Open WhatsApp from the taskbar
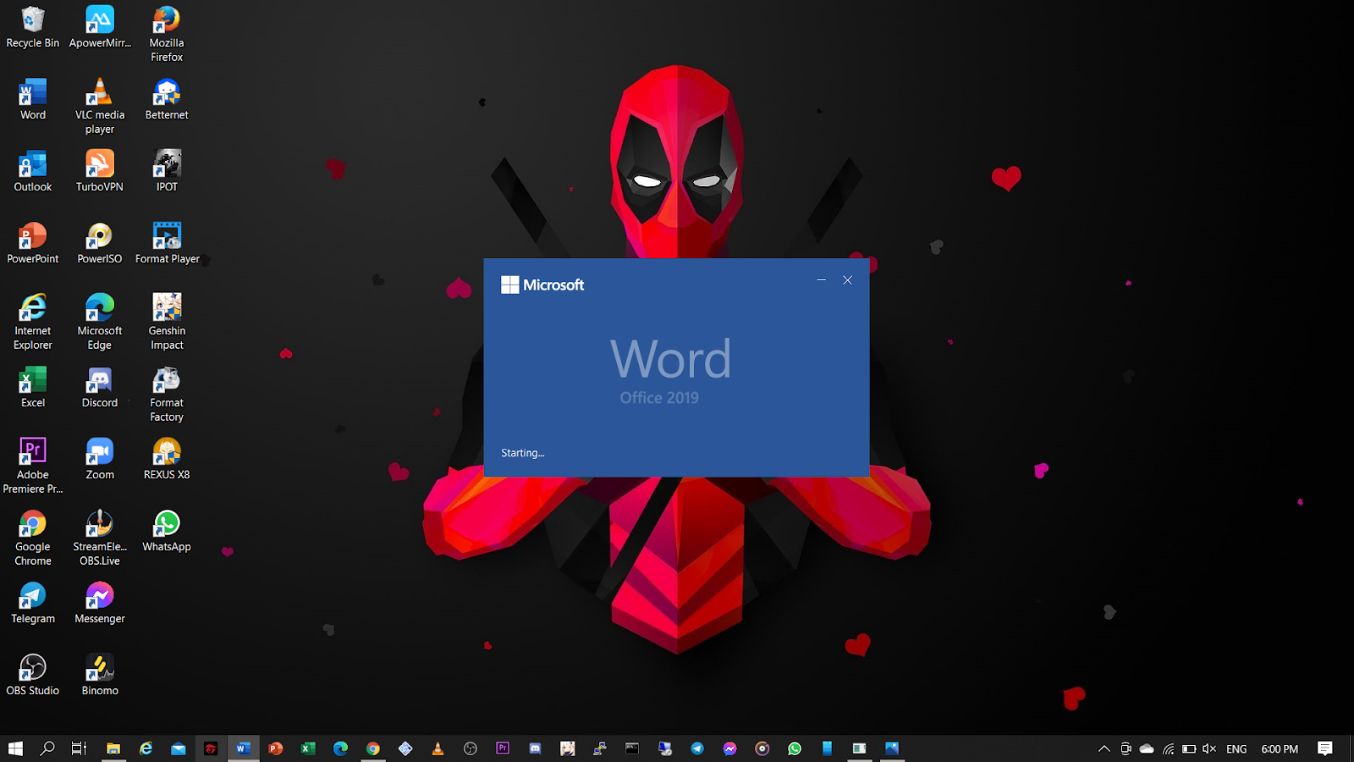Screen dimensions: 1354x762 tap(795, 748)
